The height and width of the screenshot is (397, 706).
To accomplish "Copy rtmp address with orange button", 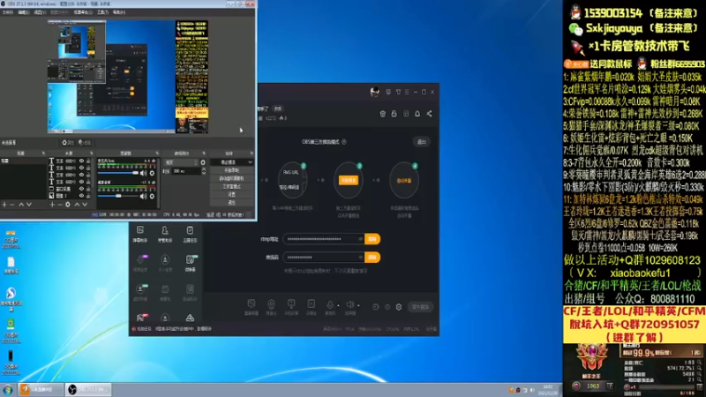I will coord(372,239).
